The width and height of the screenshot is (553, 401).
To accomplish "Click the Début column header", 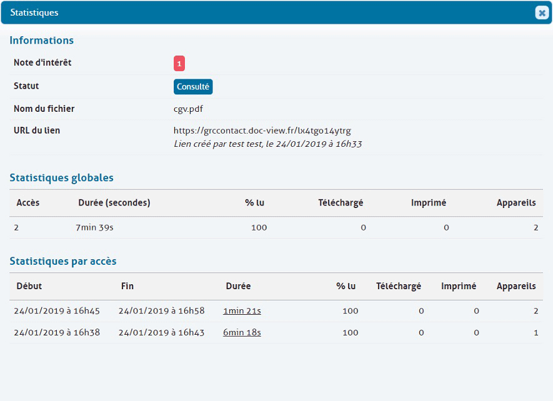I will coord(29,286).
